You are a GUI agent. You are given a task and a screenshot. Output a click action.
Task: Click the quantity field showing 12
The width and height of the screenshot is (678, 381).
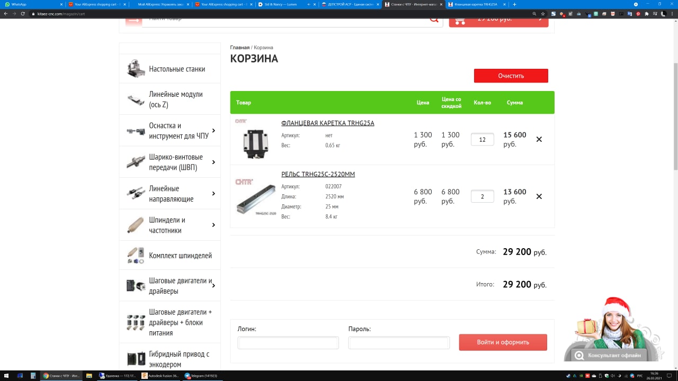[483, 140]
